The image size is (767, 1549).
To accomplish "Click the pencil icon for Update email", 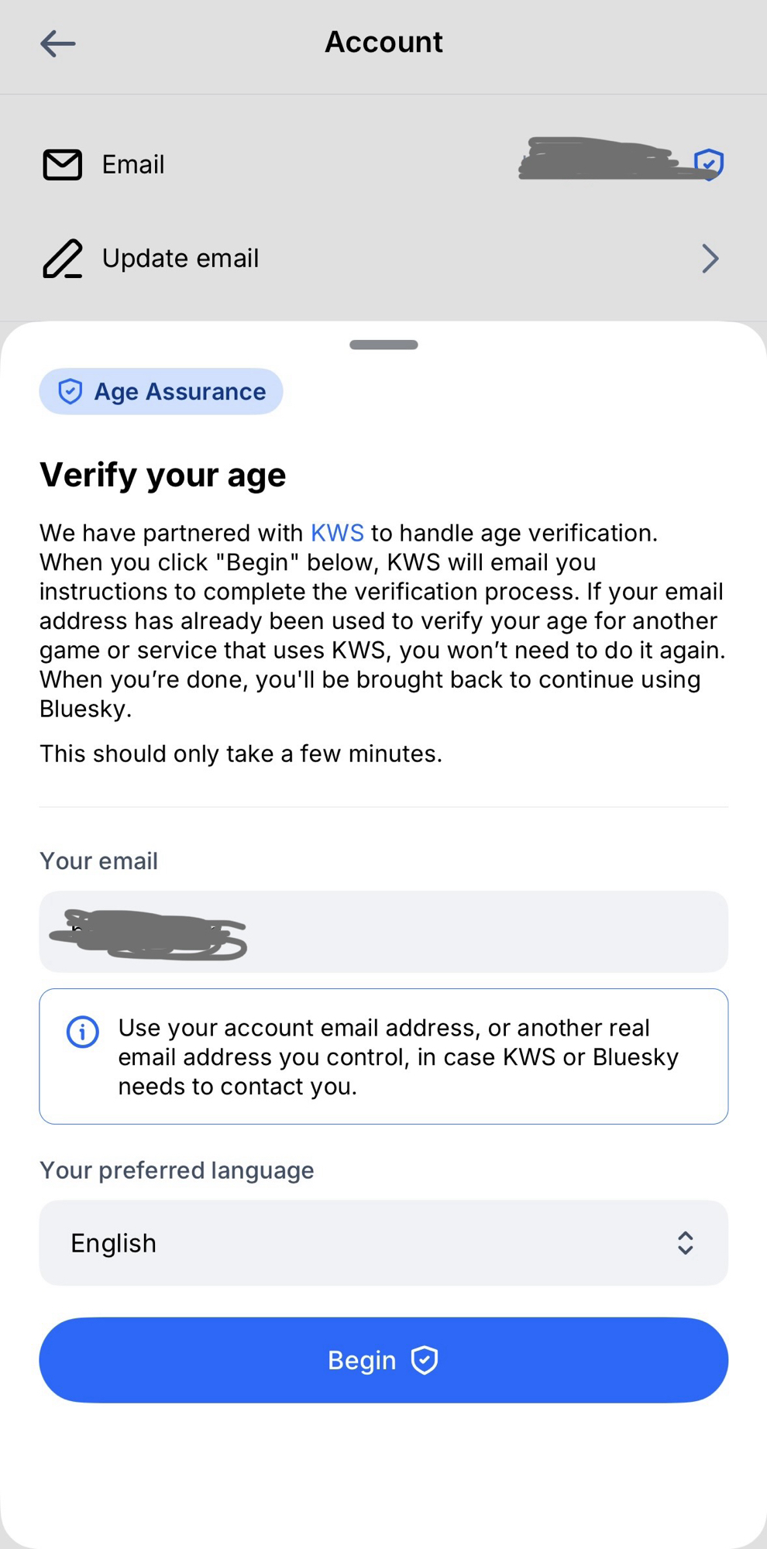I will (x=62, y=259).
